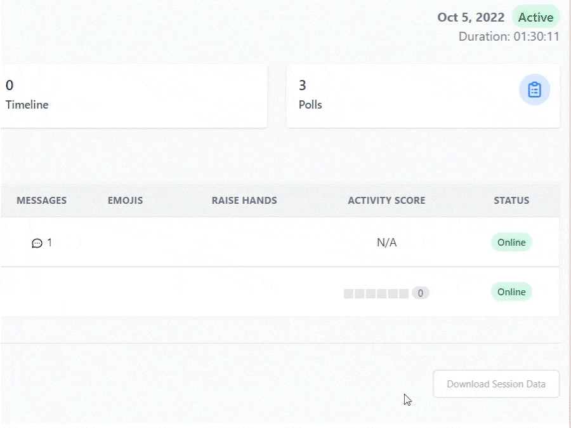Click the Online badge in the second row
Image resolution: width=571 pixels, height=428 pixels.
511,292
